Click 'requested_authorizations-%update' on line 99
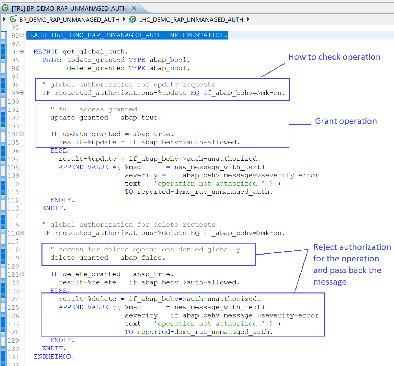 coord(120,93)
